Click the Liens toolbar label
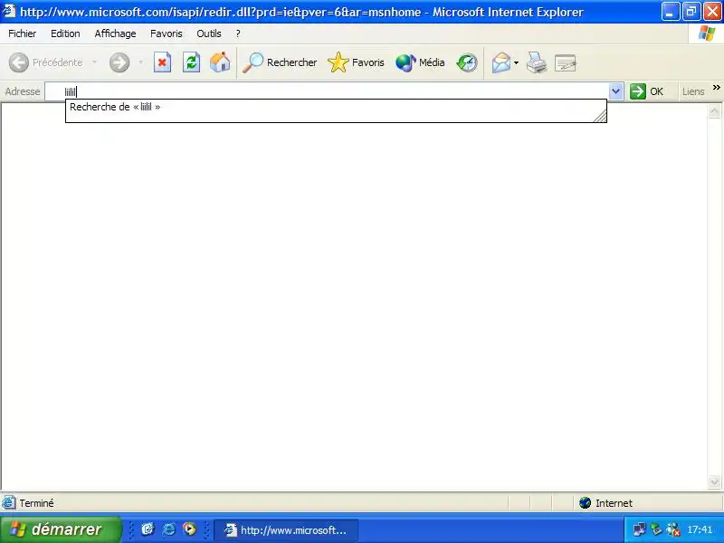The height and width of the screenshot is (543, 724). (x=693, y=91)
